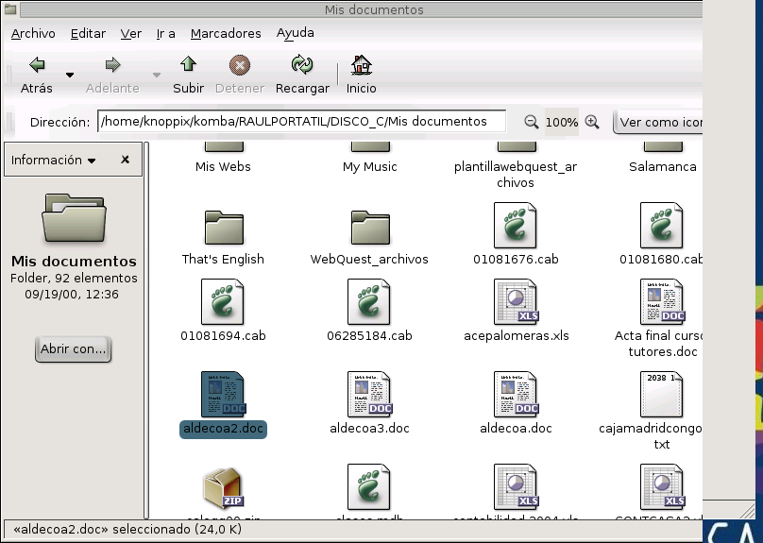Expand the Información sidebar selector
Screen dimensions: 763x543
[54, 161]
